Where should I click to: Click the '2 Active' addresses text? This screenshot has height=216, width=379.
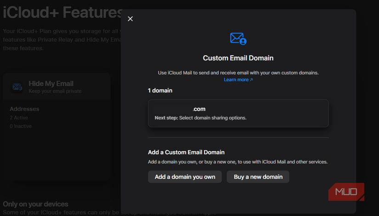click(x=19, y=118)
